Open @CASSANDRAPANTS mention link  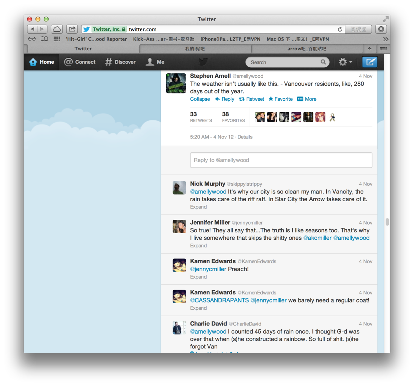tap(219, 300)
